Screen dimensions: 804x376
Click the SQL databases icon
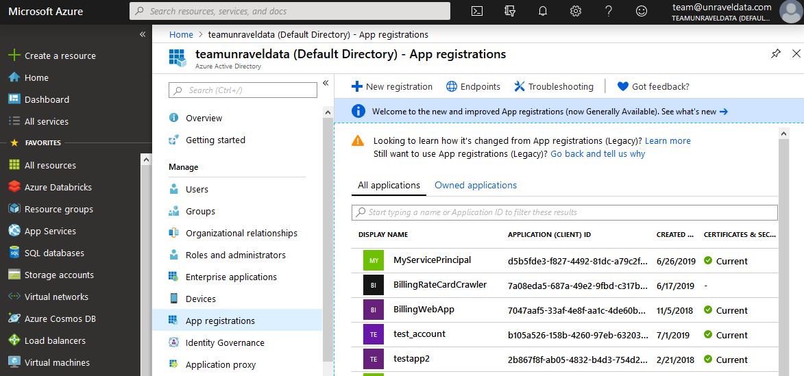point(14,253)
